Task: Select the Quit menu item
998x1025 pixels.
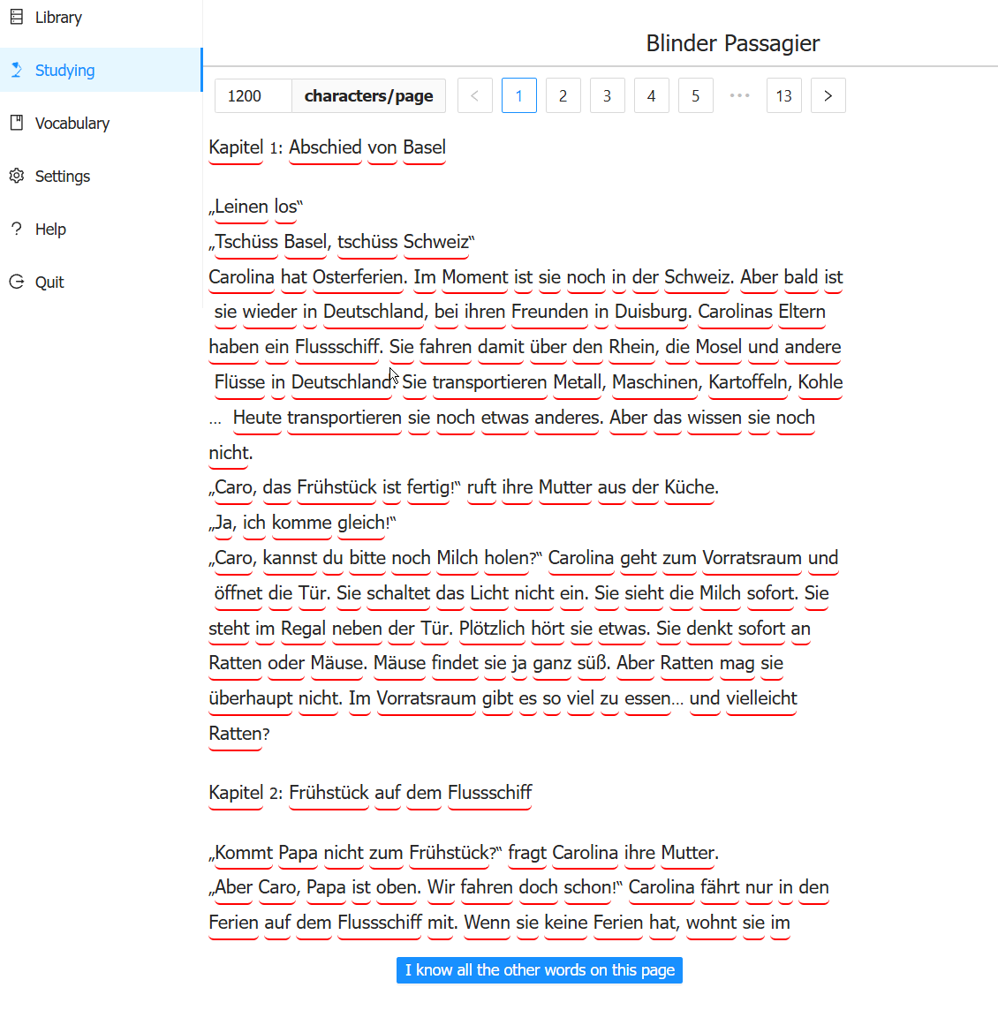Action: coord(102,282)
